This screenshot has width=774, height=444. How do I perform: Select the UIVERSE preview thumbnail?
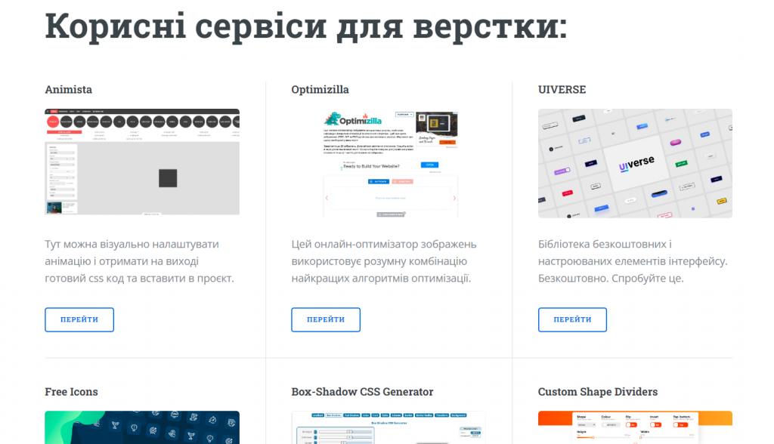(635, 163)
